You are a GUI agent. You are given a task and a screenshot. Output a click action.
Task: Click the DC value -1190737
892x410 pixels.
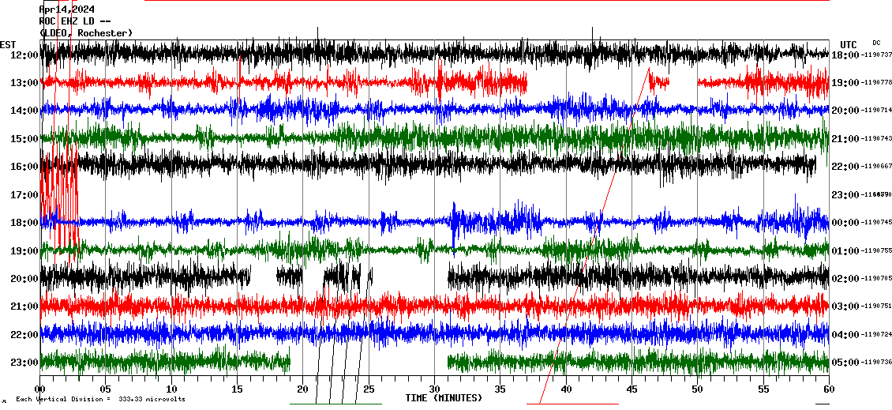877,55
